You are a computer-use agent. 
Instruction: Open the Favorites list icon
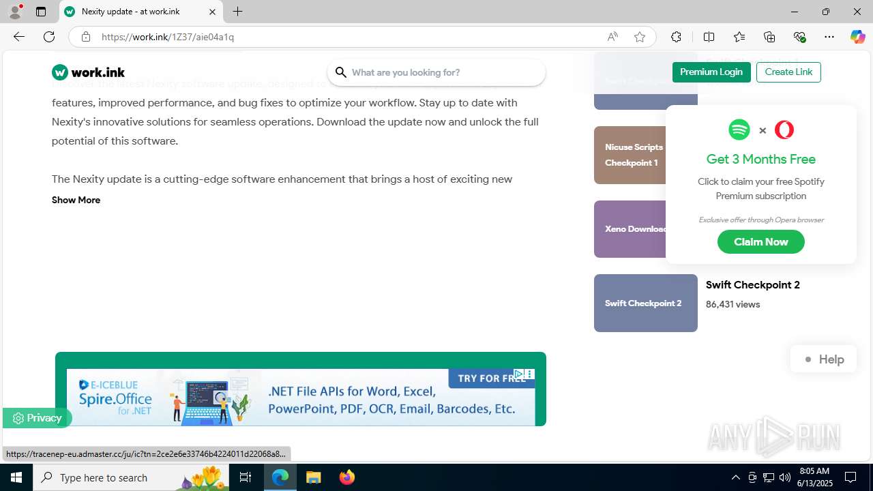click(739, 37)
